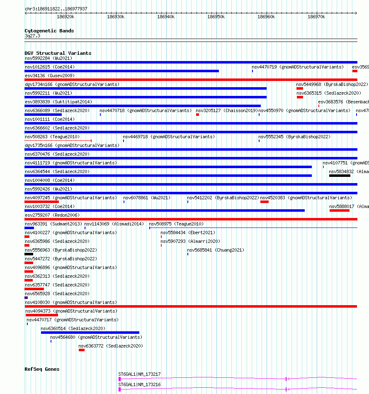The width and height of the screenshot is (369, 394).
Task: Click nsv5552345 (ByrskaBishop2022) label
Action: point(294,137)
